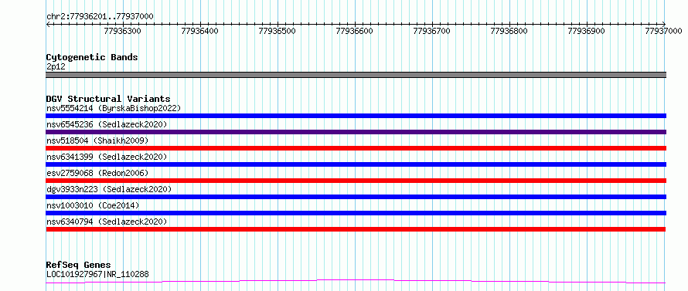Select variant label nsv5554214 (ByrskaBishop2022)
688x291 pixels.
(x=113, y=108)
